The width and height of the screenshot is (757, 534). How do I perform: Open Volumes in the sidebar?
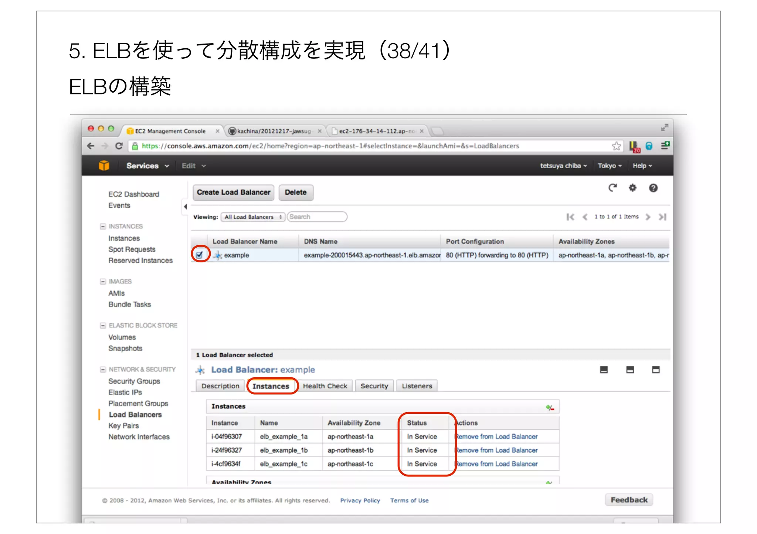(x=122, y=337)
